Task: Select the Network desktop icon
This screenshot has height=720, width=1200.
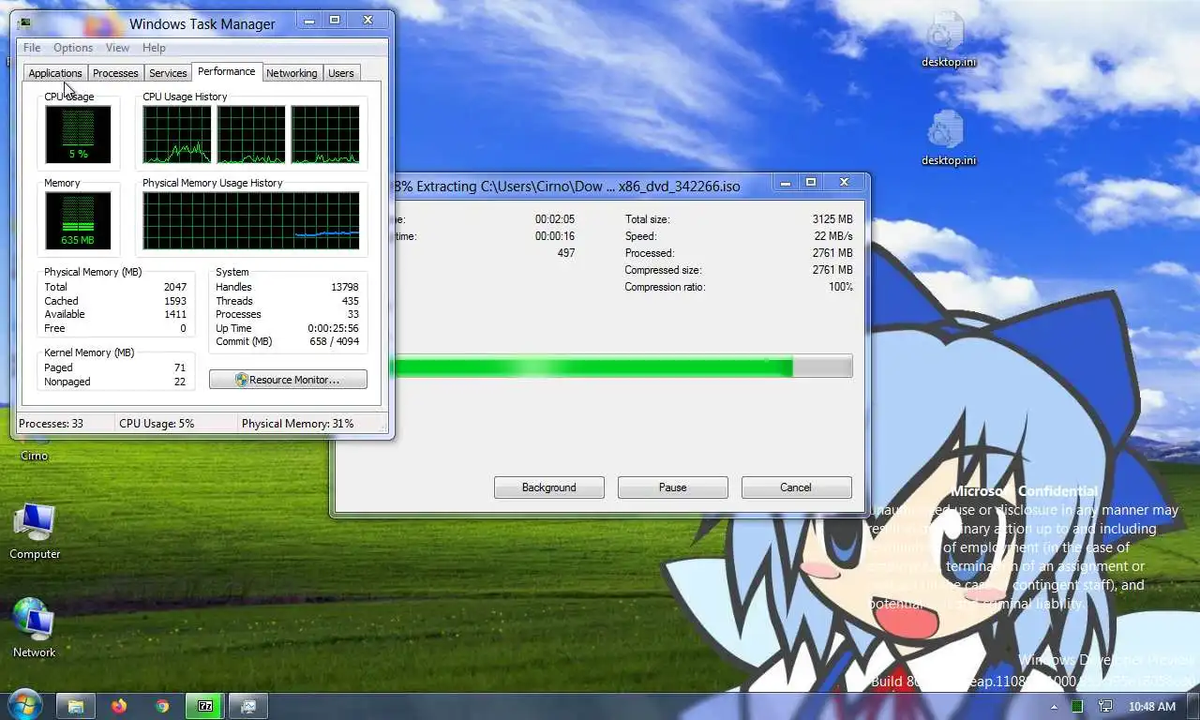Action: tap(35, 628)
